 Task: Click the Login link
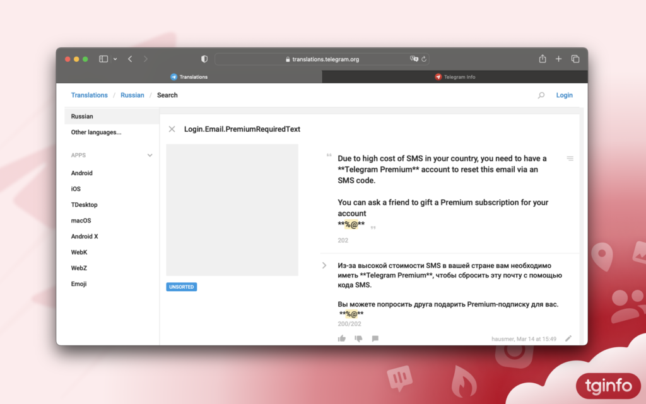[564, 95]
